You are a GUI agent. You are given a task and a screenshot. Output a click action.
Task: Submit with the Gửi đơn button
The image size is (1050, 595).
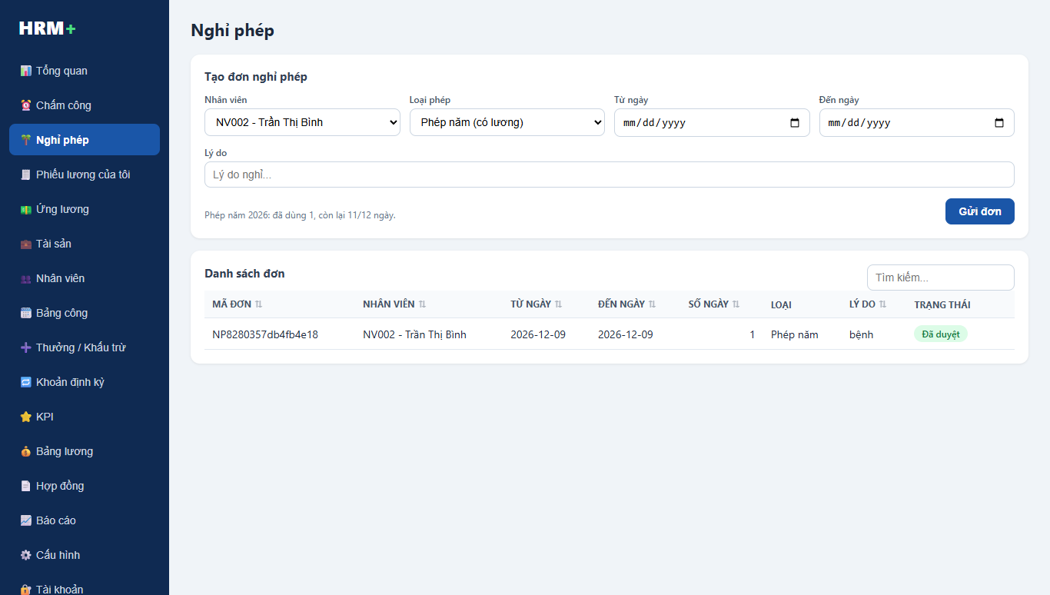[979, 211]
